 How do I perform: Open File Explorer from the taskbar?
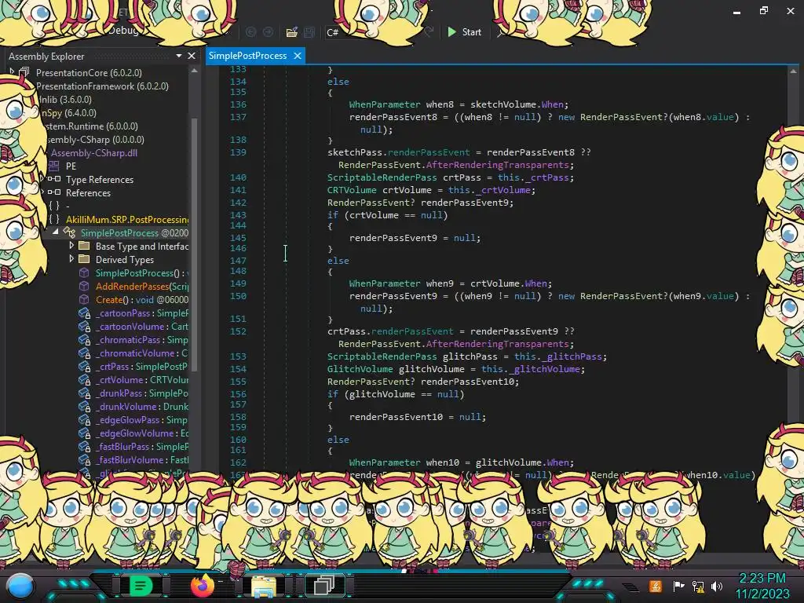point(264,586)
